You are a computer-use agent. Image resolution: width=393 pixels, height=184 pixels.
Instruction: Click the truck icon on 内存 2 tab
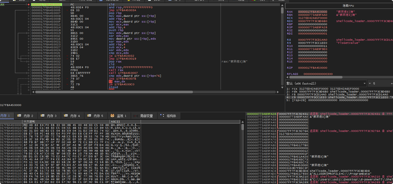(19, 116)
